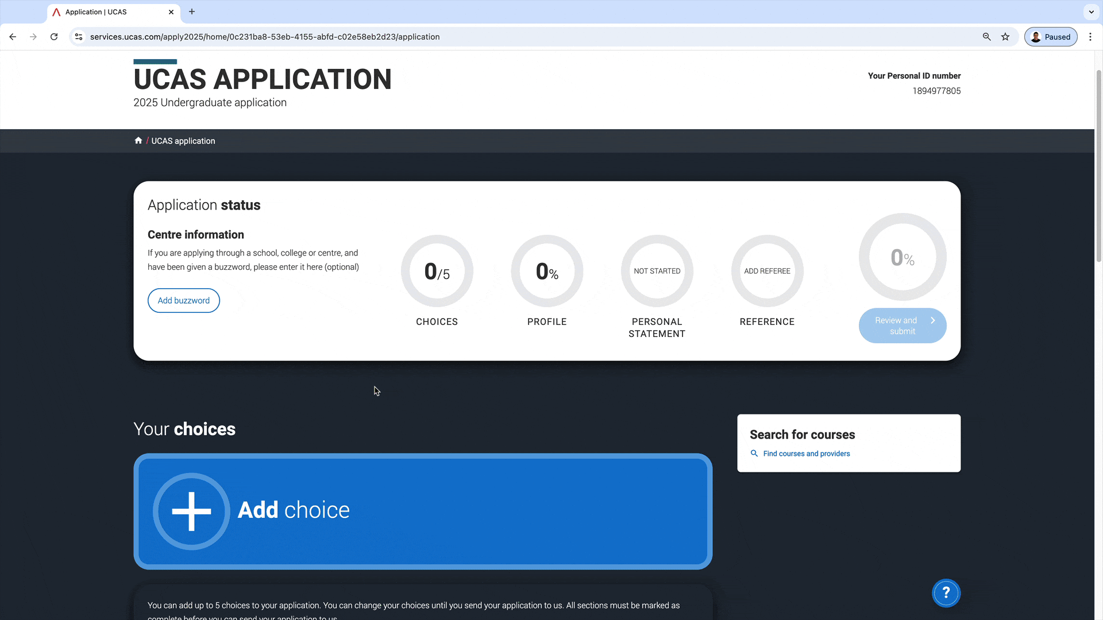Click the search icon beside Find courses
1103x620 pixels.
point(754,454)
